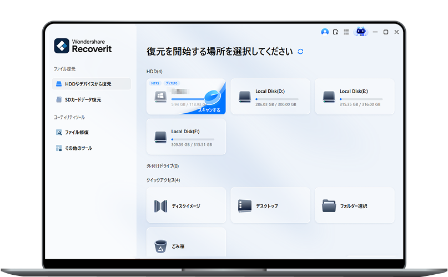
Task: Click the import/login arrow icon in title bar
Action: (x=335, y=32)
